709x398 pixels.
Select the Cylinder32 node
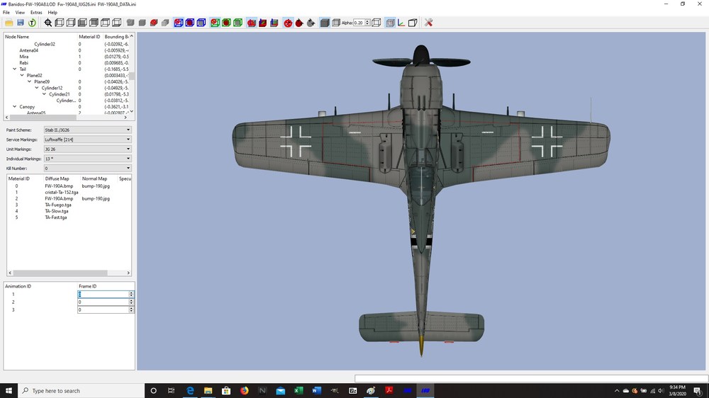pos(45,45)
